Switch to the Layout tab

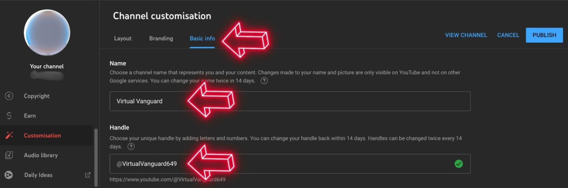coord(123,38)
